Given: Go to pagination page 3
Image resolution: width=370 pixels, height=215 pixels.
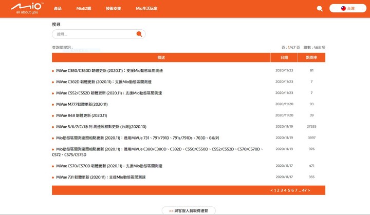Looking at the screenshot, I should click(x=282, y=190).
